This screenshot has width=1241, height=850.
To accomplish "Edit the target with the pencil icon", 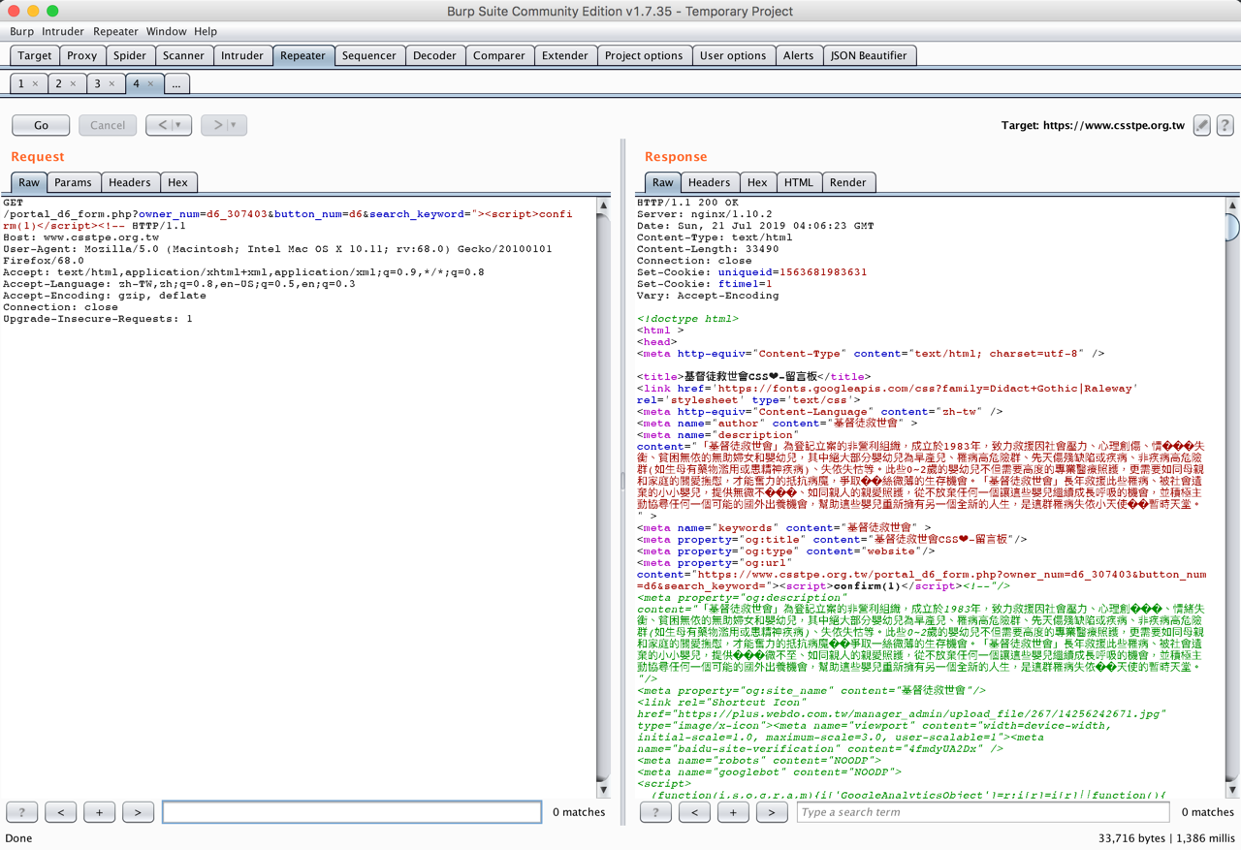I will click(x=1201, y=125).
